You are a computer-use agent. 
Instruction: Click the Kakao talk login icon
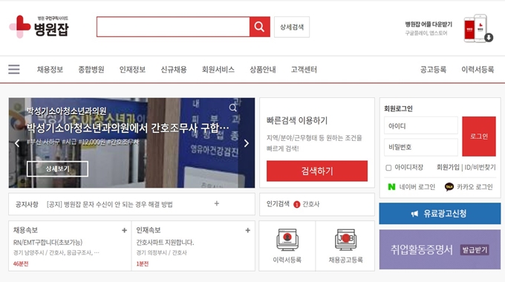click(x=449, y=187)
